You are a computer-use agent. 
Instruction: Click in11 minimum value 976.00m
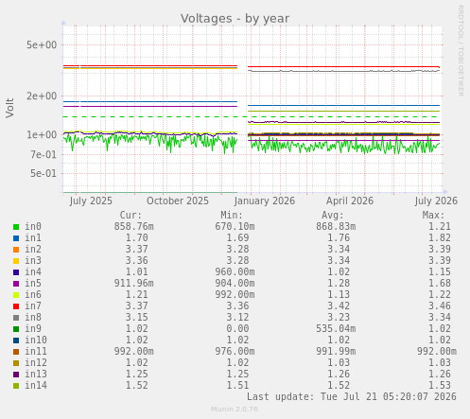pyautogui.click(x=235, y=352)
